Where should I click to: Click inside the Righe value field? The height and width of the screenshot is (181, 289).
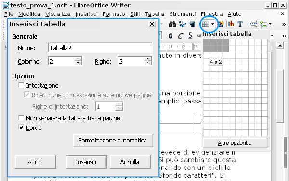(x=131, y=61)
